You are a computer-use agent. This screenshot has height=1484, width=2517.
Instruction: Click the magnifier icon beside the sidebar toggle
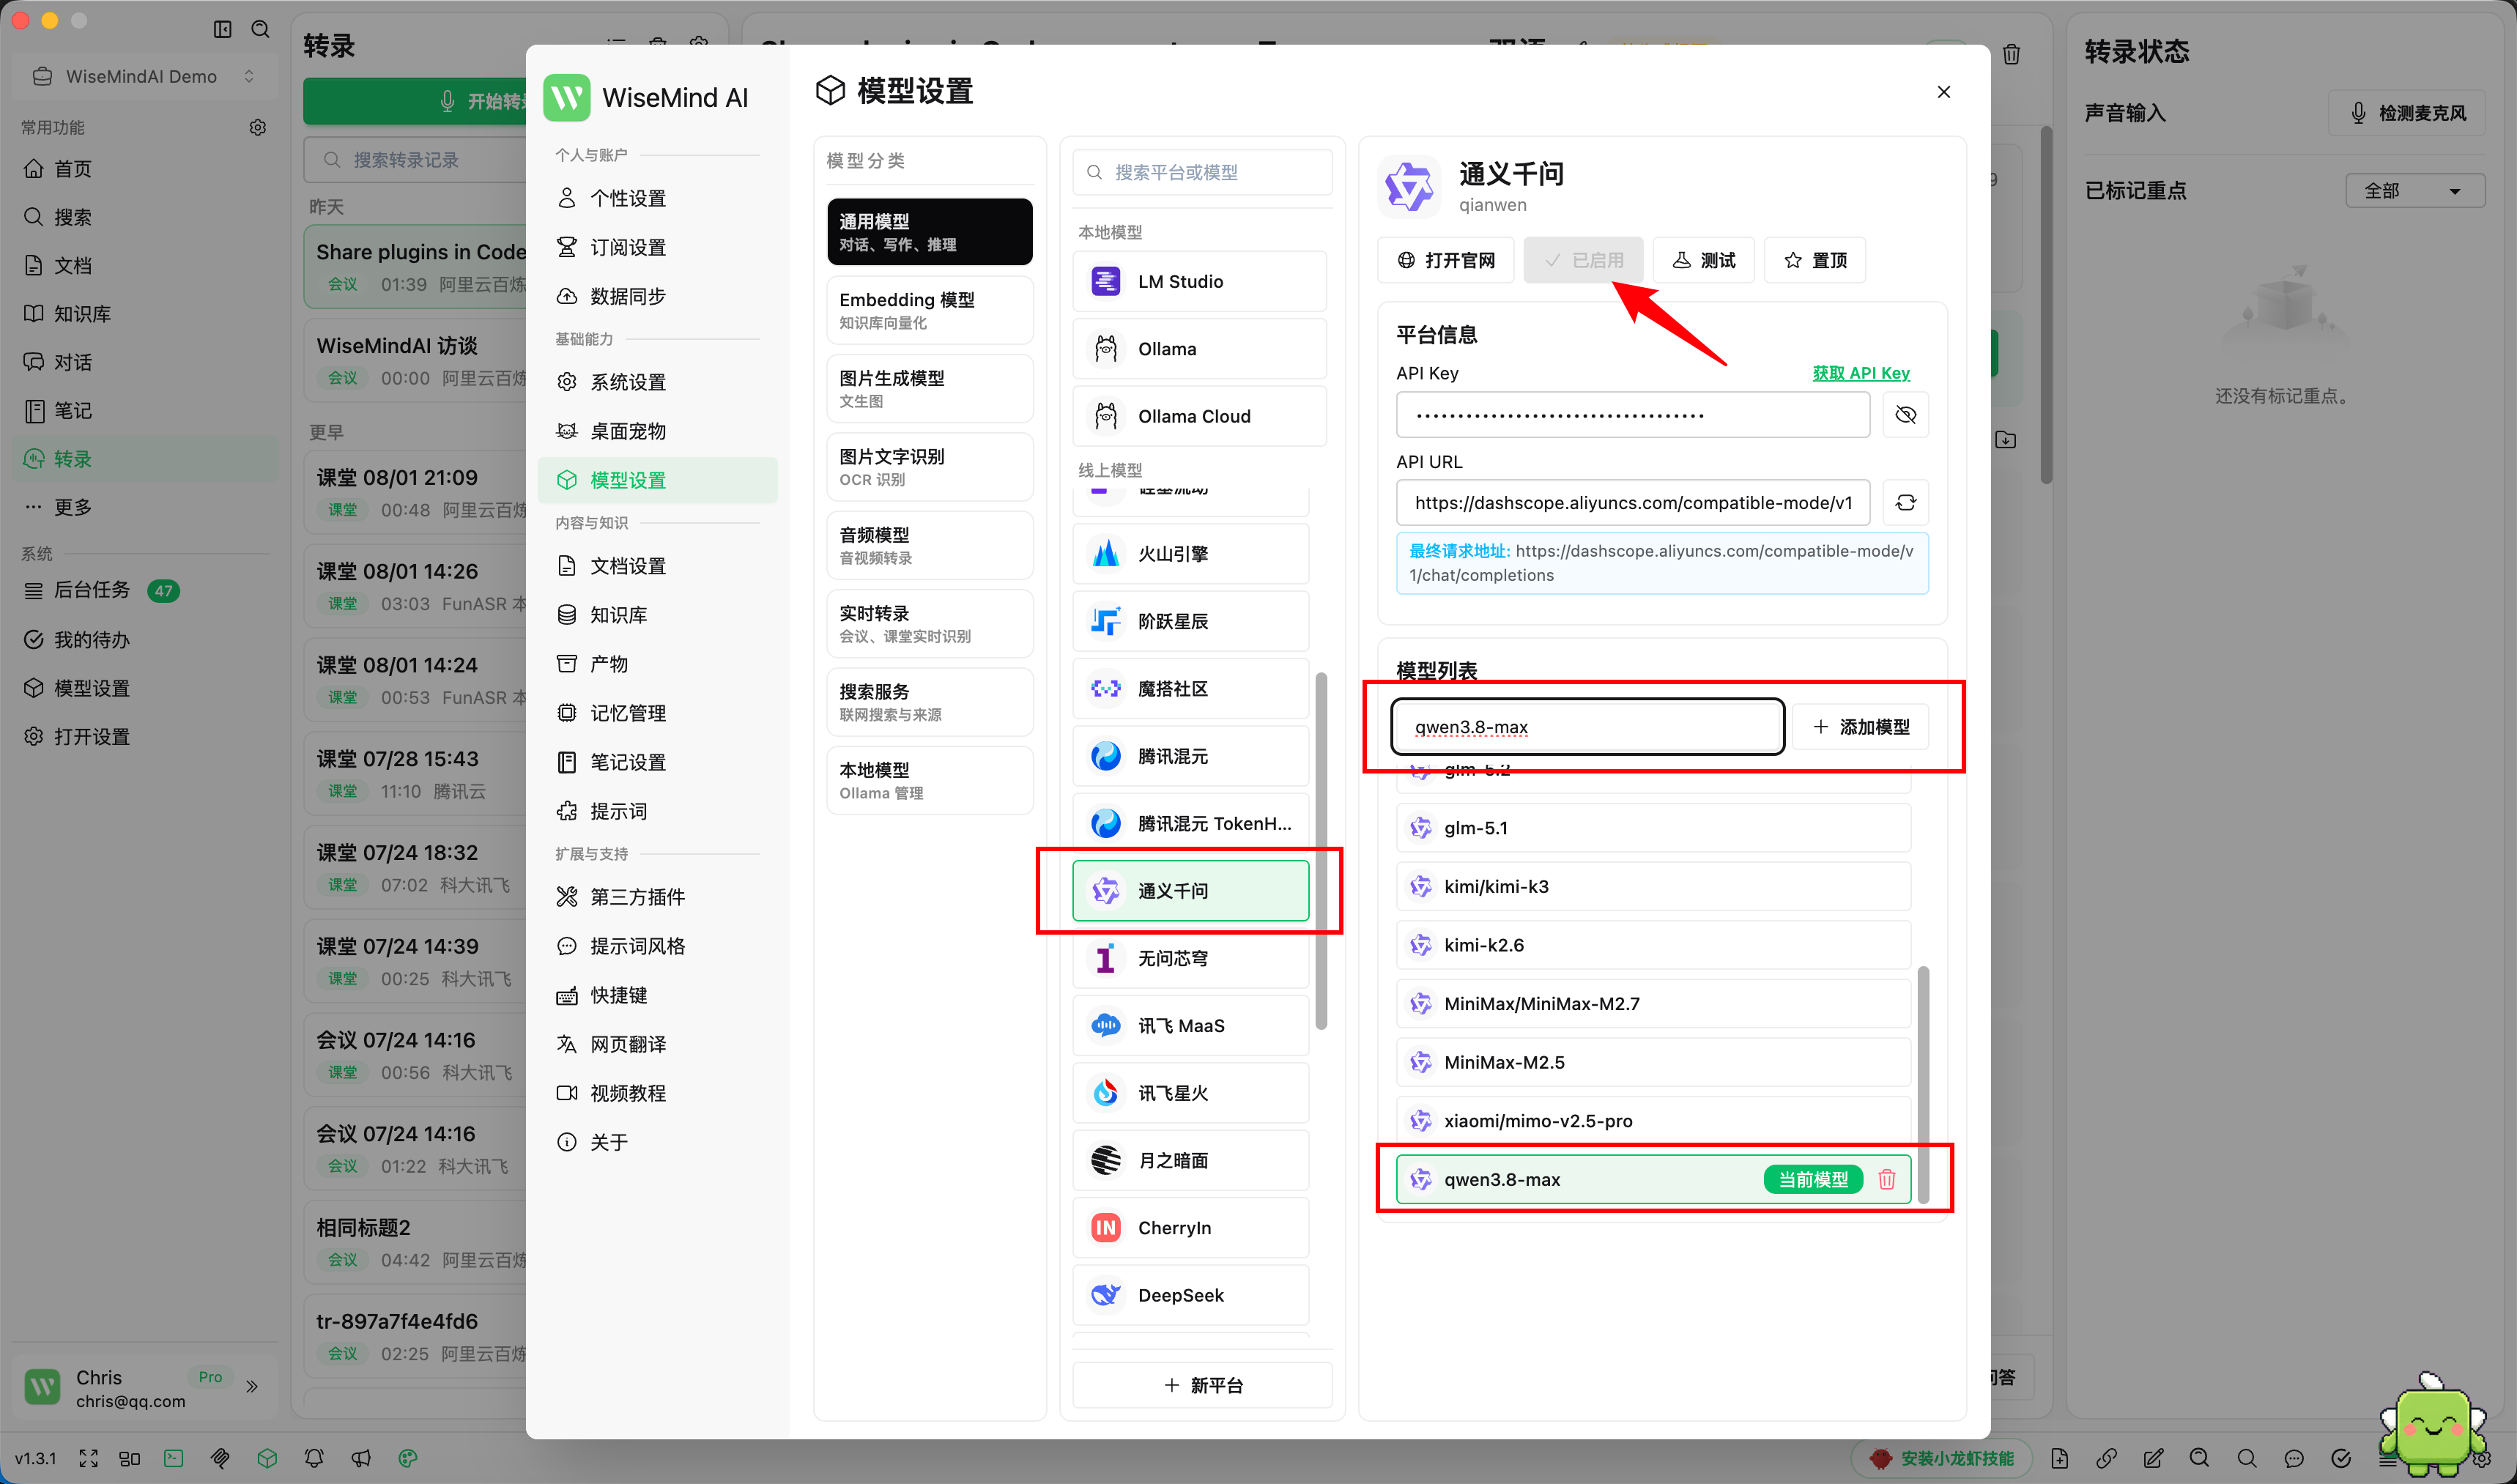coord(261,29)
